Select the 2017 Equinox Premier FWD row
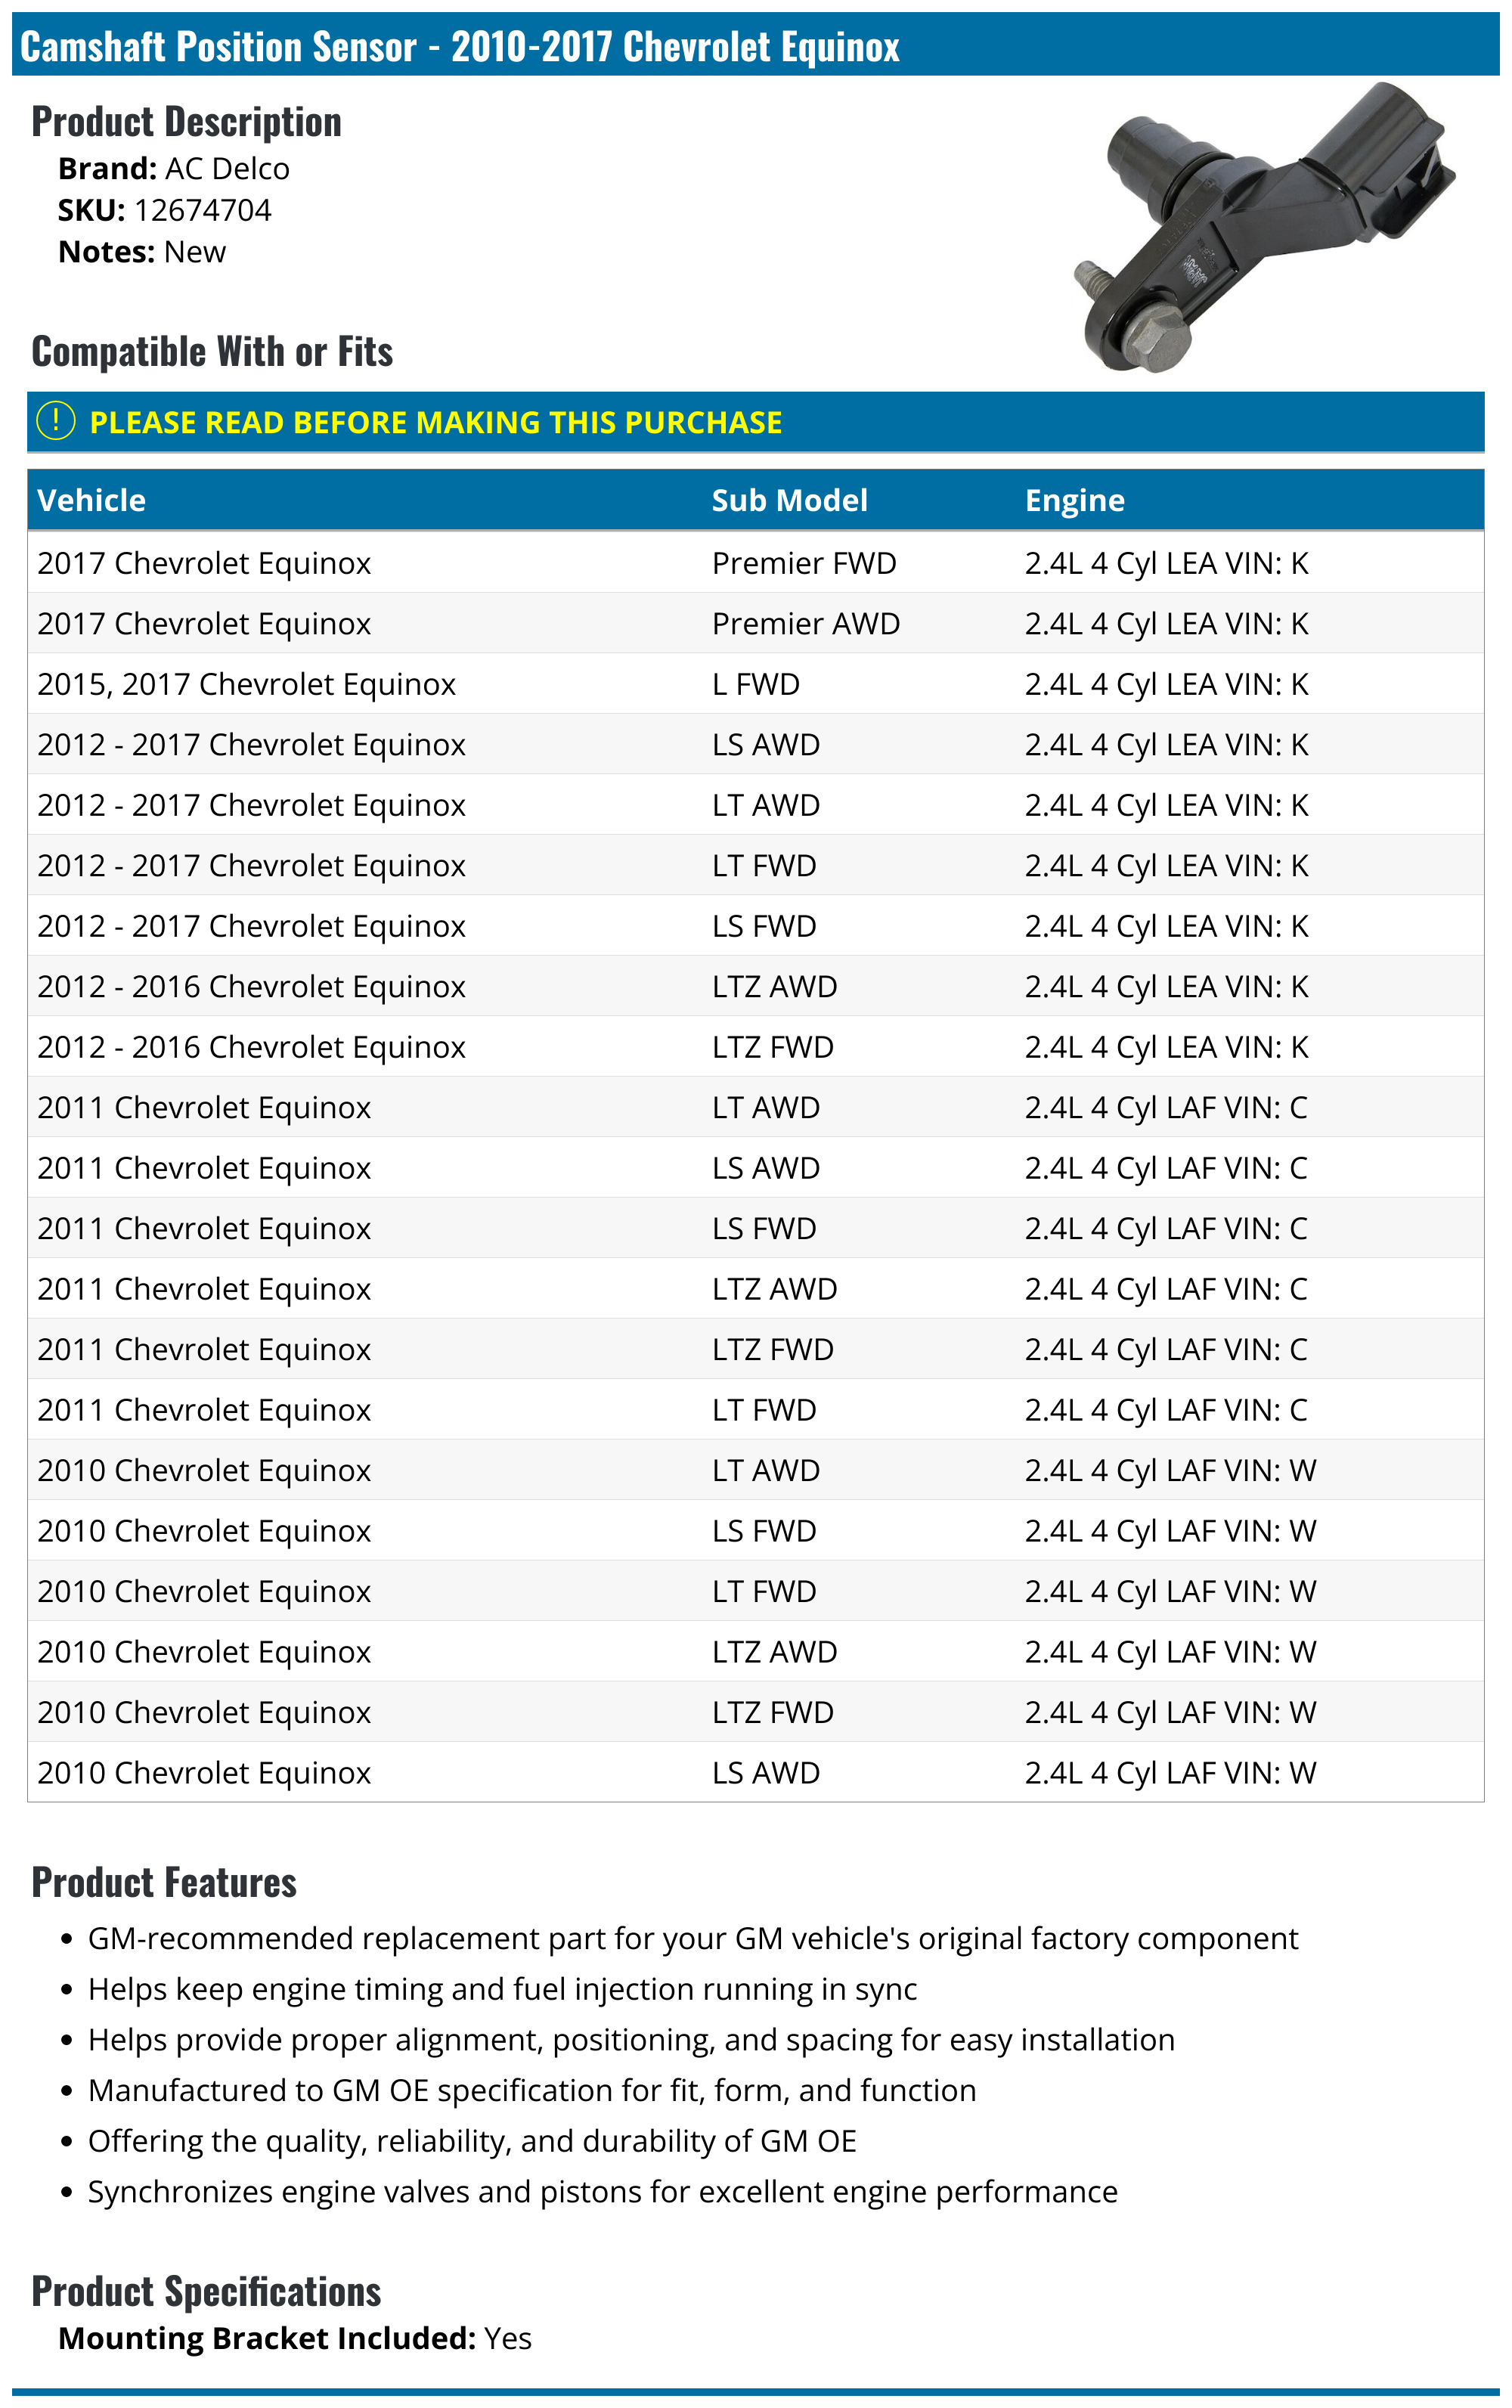This screenshot has height=2408, width=1512. (x=755, y=563)
